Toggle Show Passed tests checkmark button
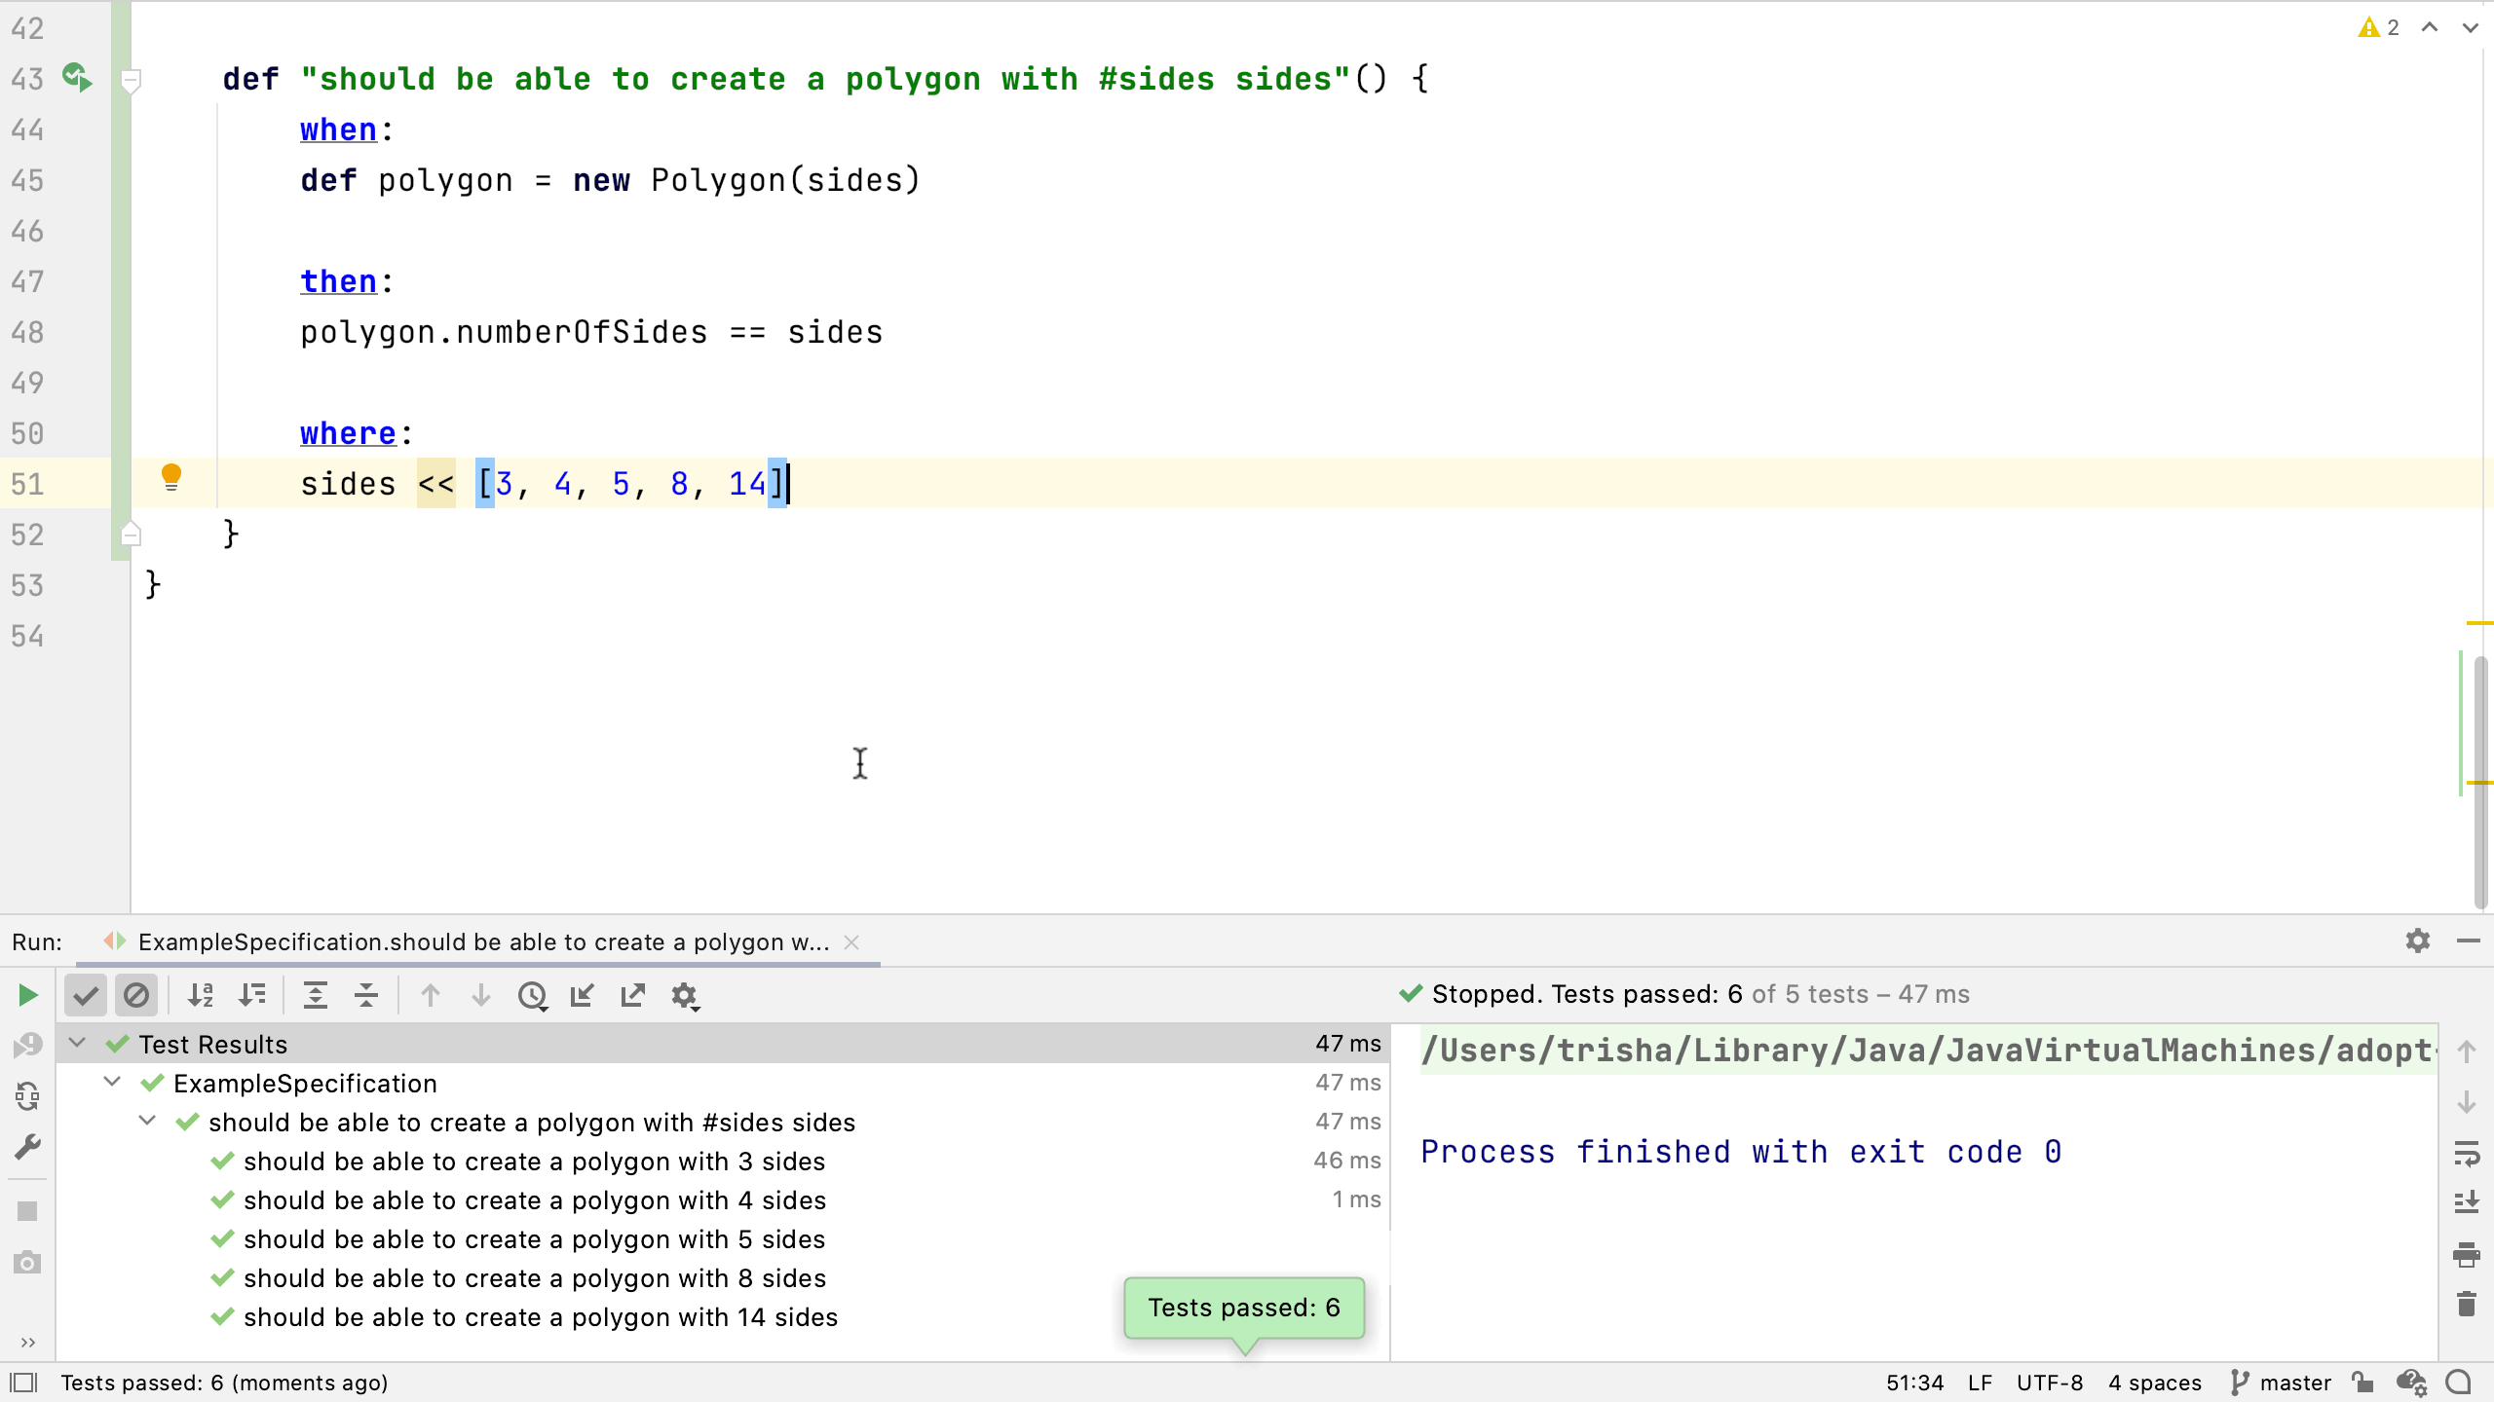The image size is (2494, 1402). click(86, 995)
